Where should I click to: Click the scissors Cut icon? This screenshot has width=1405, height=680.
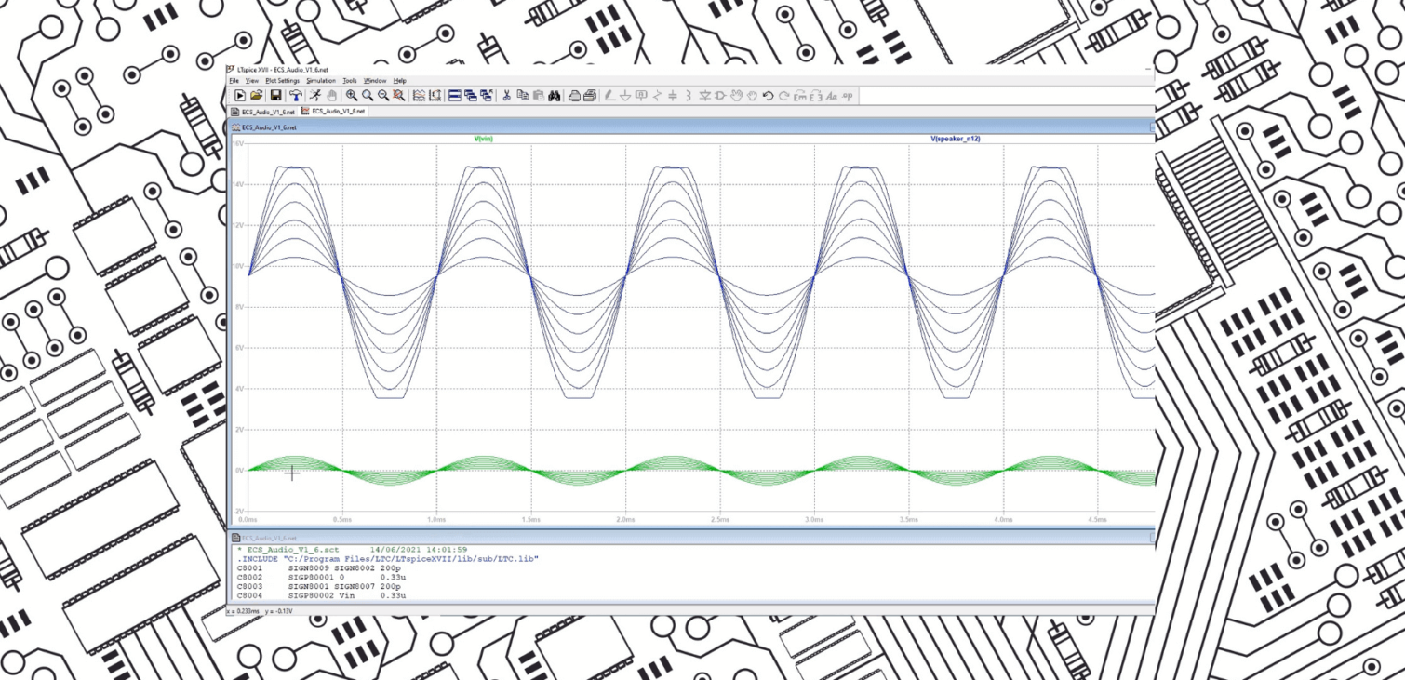[x=506, y=95]
